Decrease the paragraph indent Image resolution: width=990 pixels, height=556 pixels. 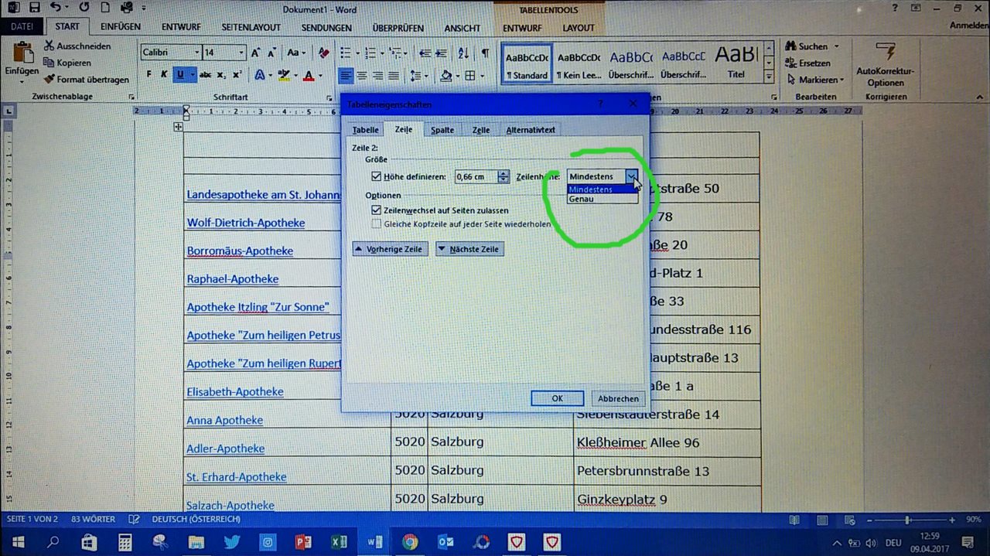[424, 53]
